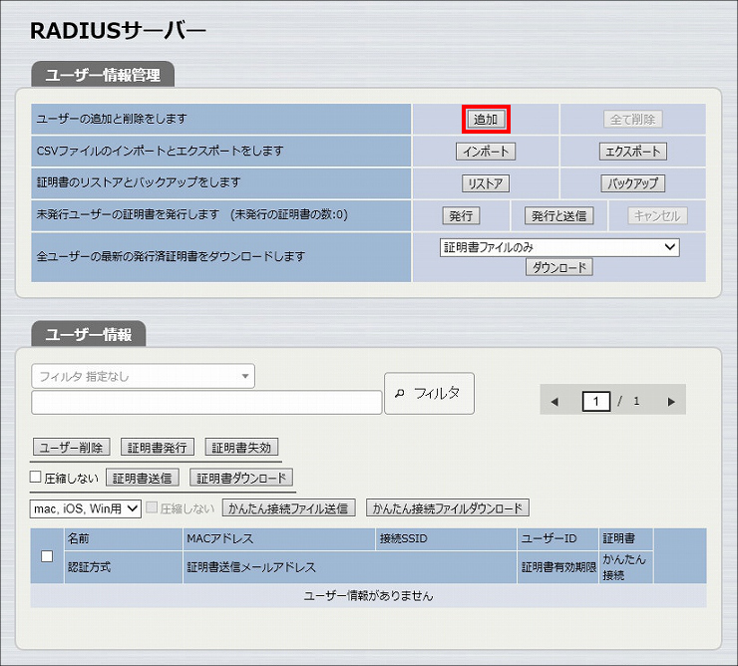The image size is (738, 666).
Task: Click the RADIUSサーバー page title
Action: tap(118, 31)
